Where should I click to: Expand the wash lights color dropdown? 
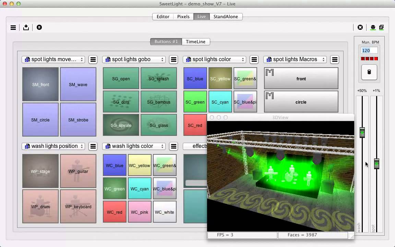134,146
